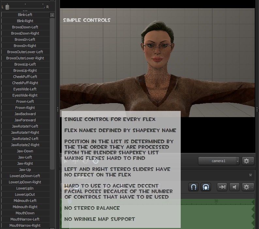Screen dimensions: 259x229
Task: Select the Midmouth-Left flex control
Action: point(25,201)
